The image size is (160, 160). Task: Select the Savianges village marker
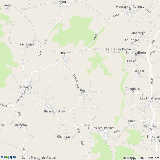coord(27,47)
